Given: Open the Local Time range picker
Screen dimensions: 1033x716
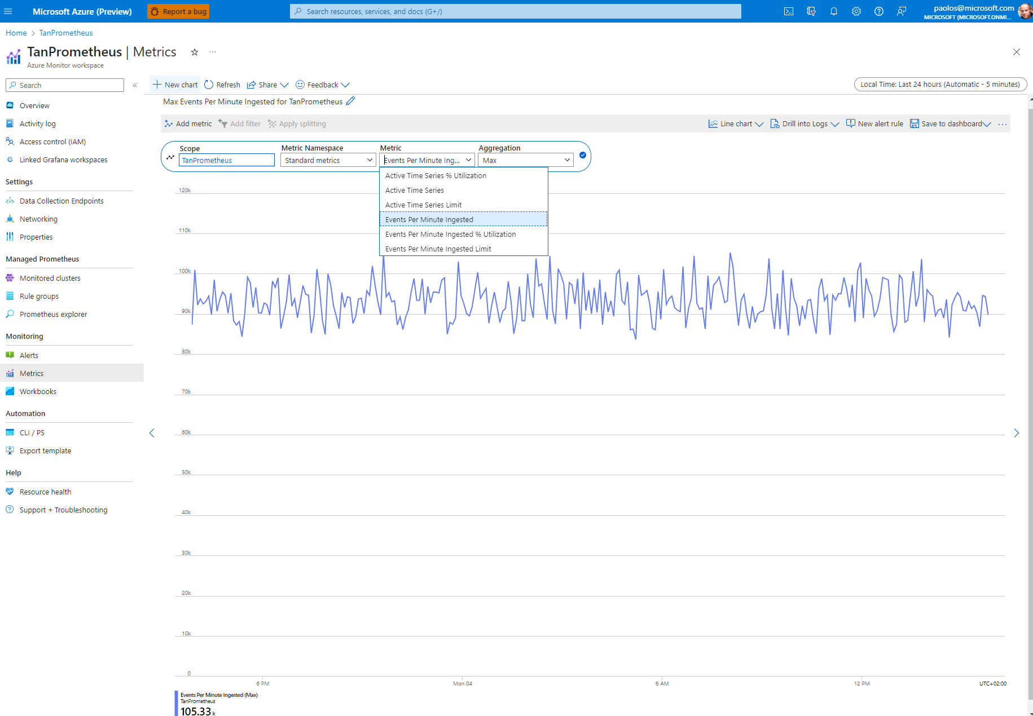Looking at the screenshot, I should coord(940,84).
